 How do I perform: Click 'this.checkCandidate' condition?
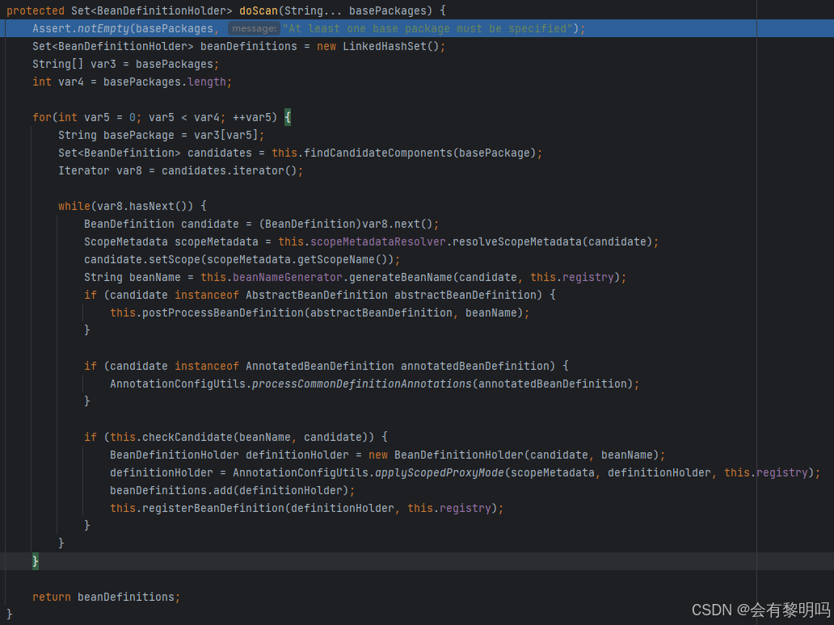click(171, 437)
